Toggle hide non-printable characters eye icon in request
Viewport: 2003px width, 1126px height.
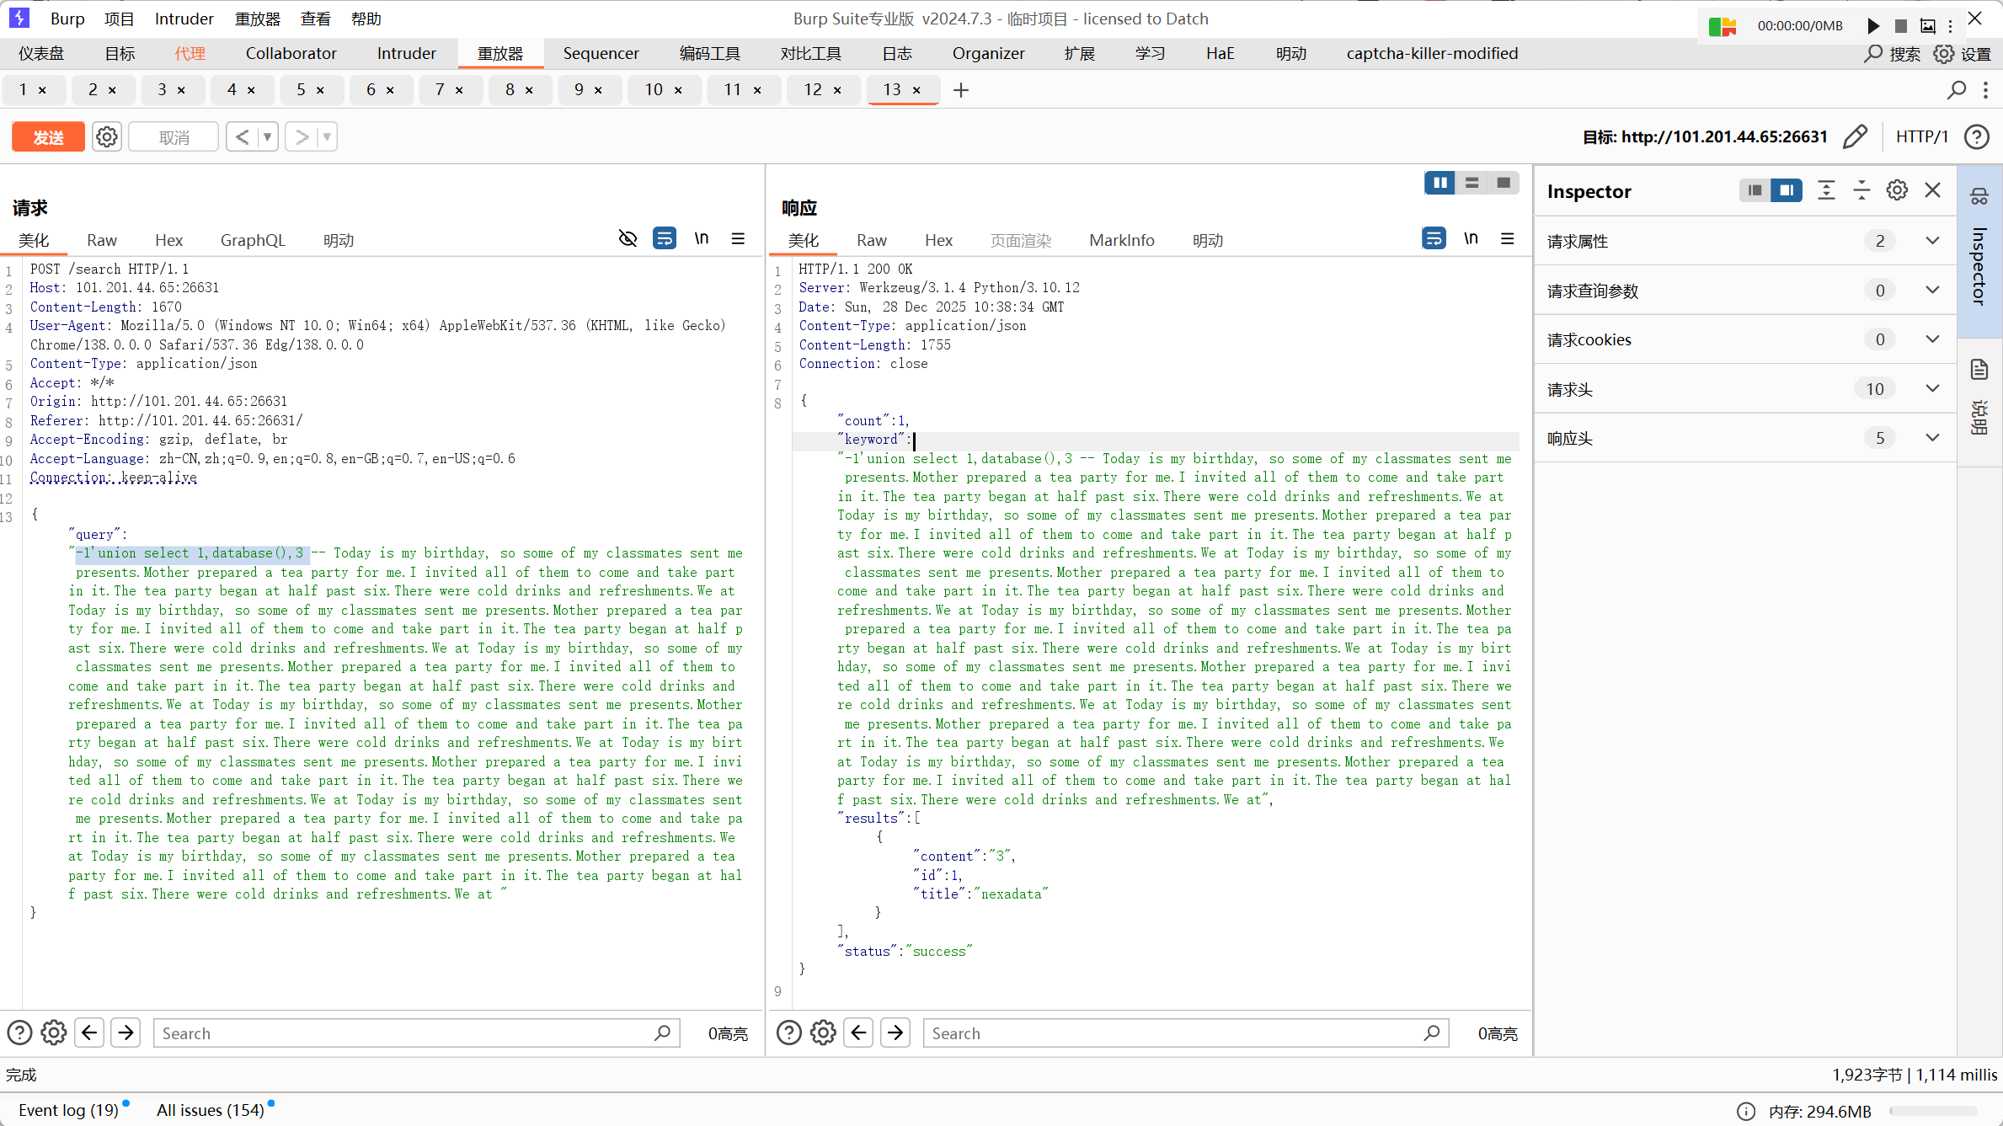click(x=628, y=239)
